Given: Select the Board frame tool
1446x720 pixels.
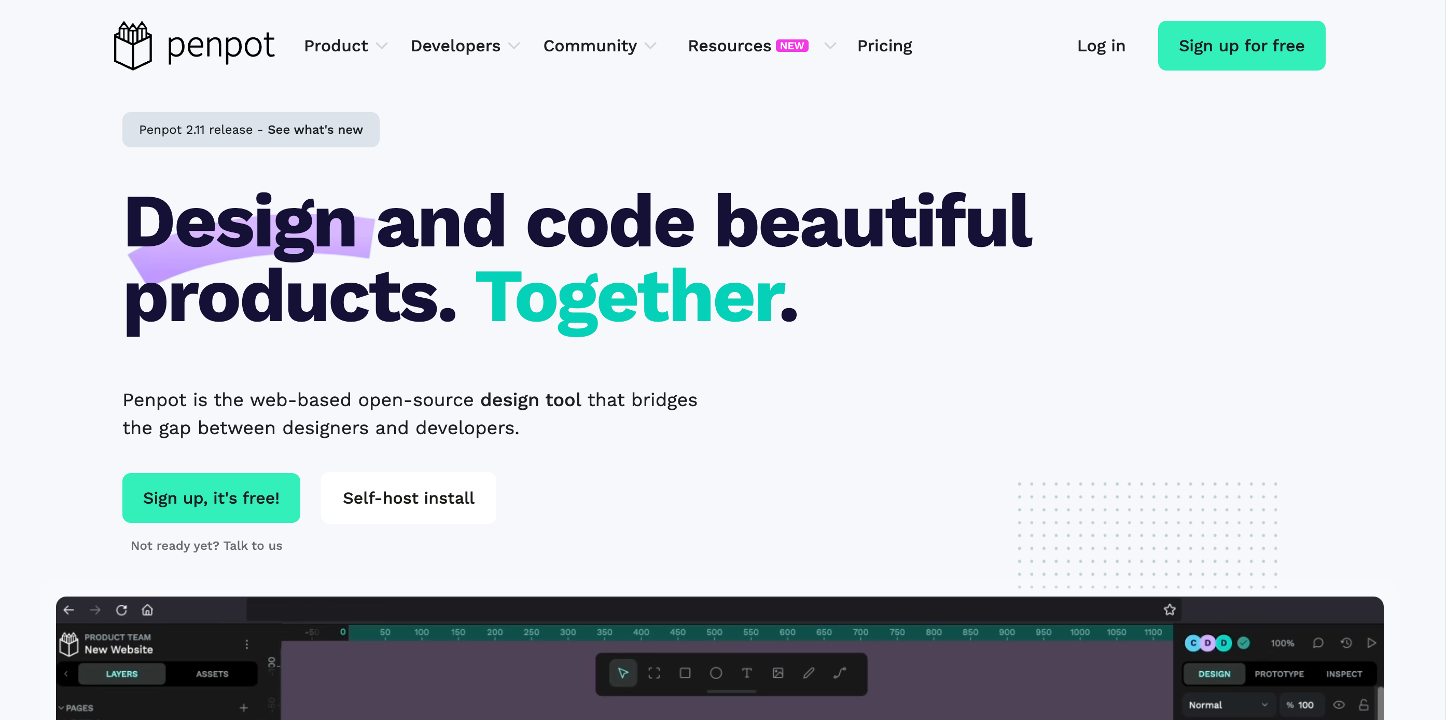Looking at the screenshot, I should tap(654, 673).
